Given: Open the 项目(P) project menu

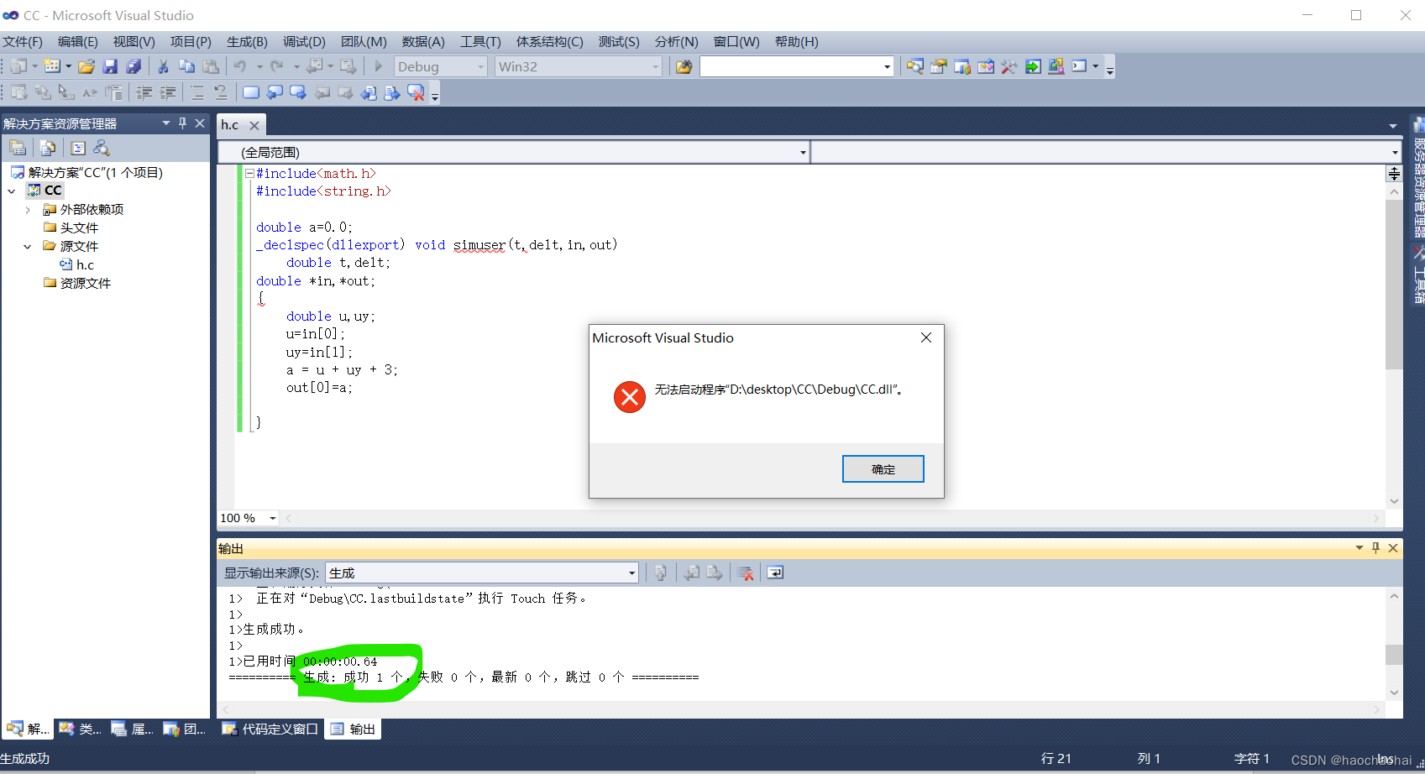Looking at the screenshot, I should click(x=191, y=41).
